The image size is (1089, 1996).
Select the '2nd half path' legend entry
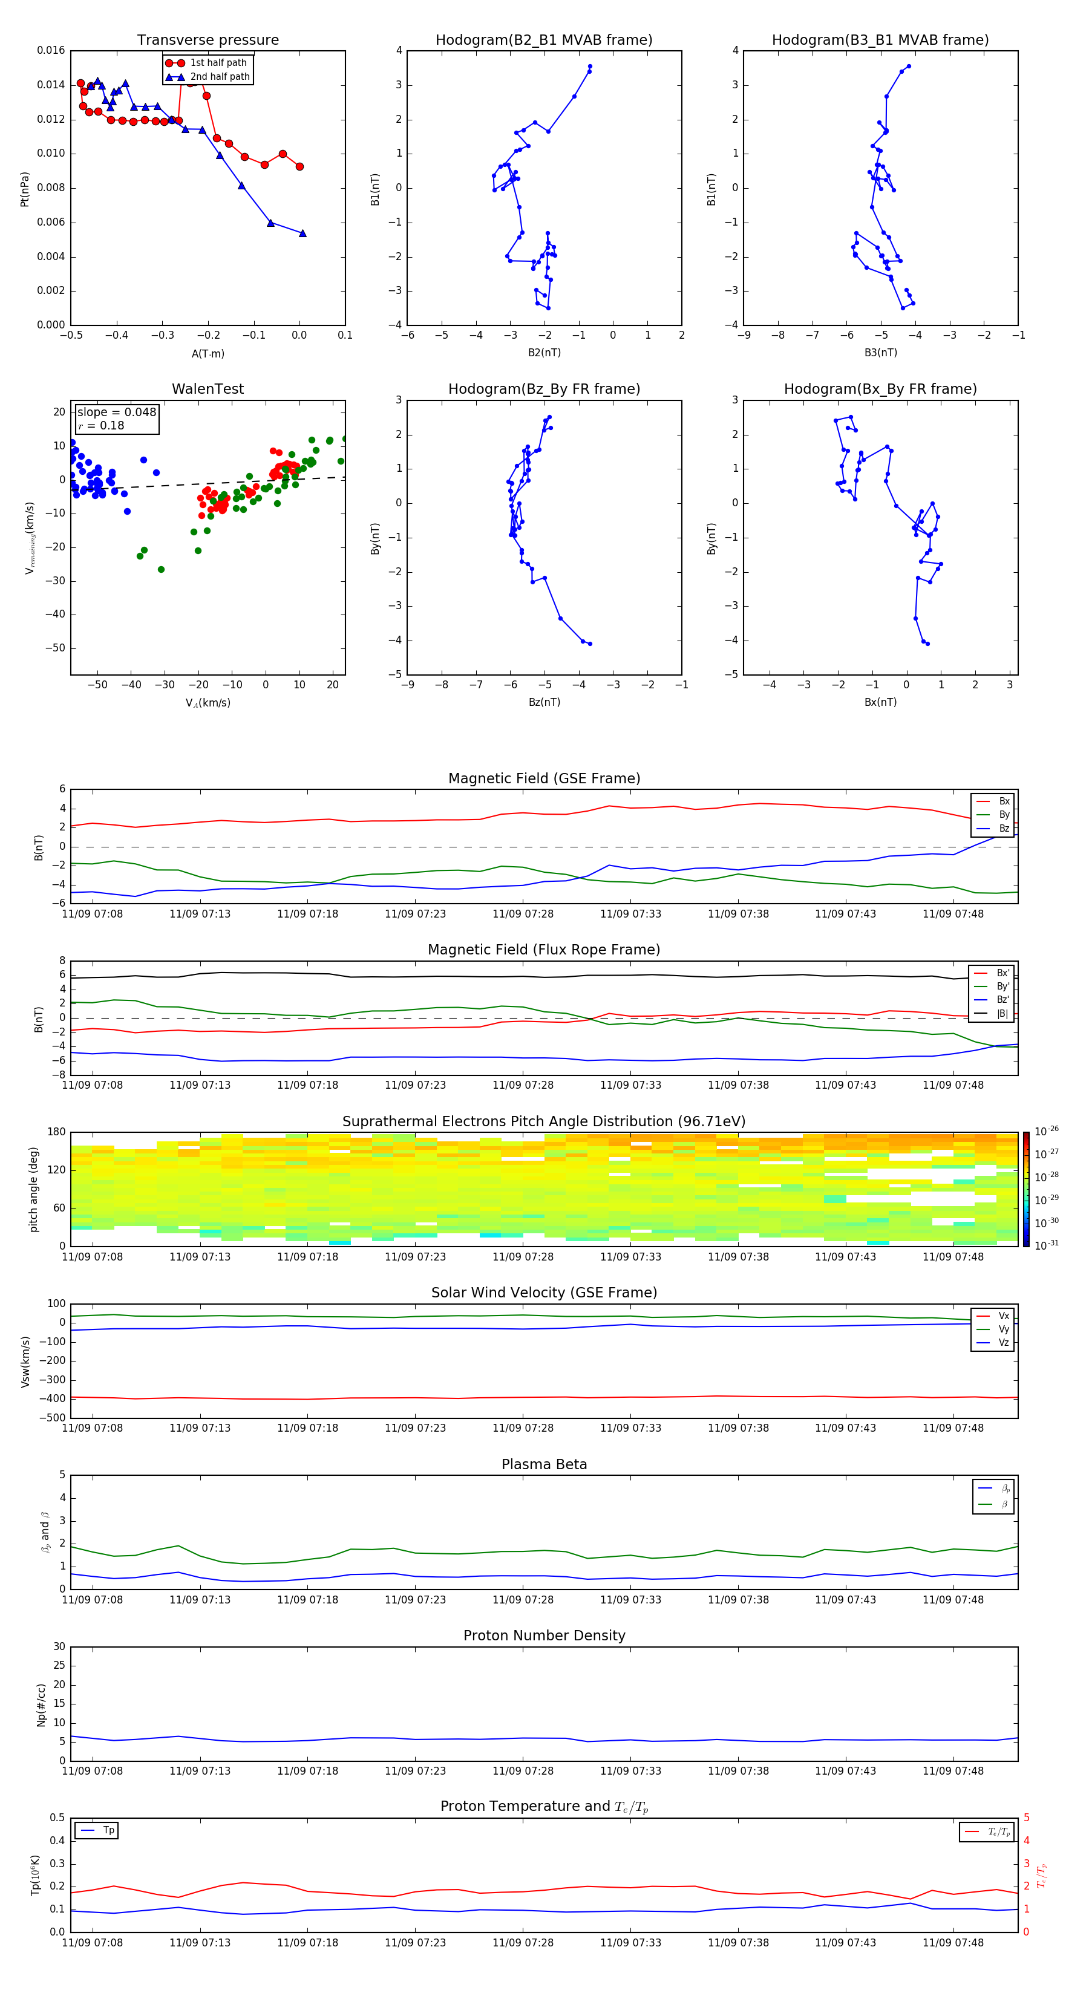coord(208,77)
